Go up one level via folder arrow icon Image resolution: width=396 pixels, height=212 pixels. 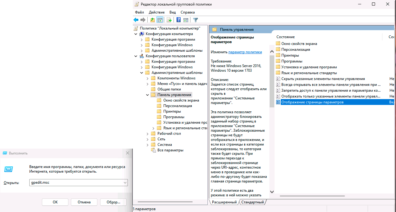152,20
